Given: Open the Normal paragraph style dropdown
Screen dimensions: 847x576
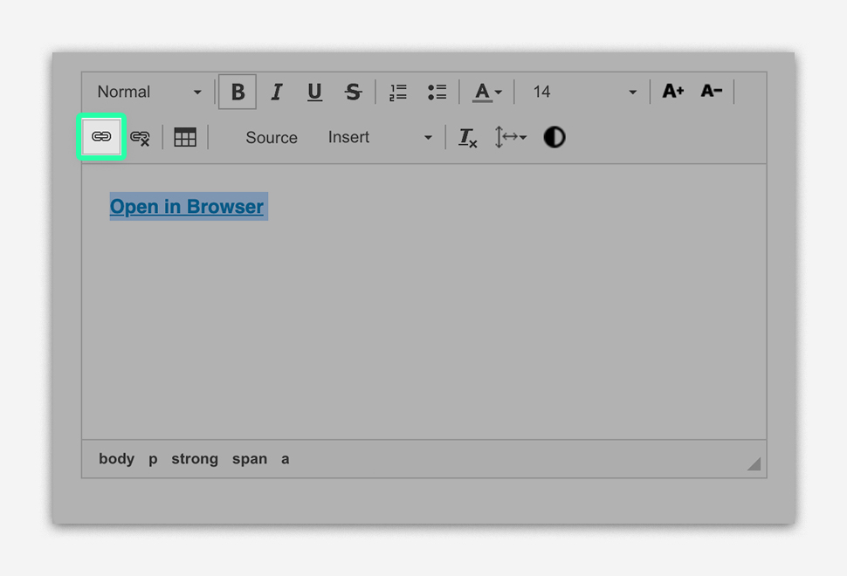Looking at the screenshot, I should coord(149,92).
